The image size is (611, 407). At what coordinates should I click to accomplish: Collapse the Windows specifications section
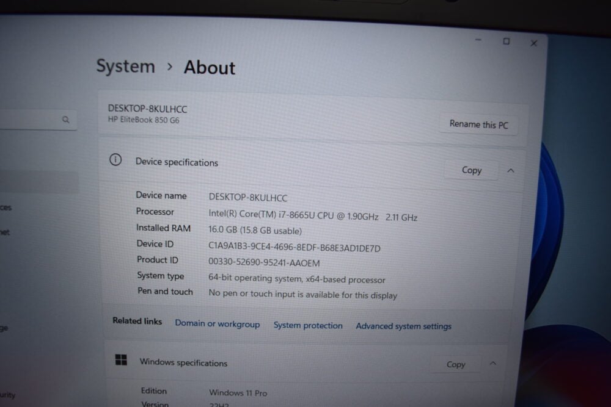493,364
